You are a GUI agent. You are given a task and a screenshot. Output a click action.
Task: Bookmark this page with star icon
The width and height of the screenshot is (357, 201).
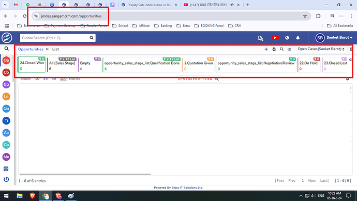(305, 16)
